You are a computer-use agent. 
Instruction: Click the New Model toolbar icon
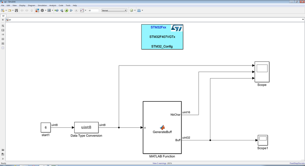click(x=2, y=10)
